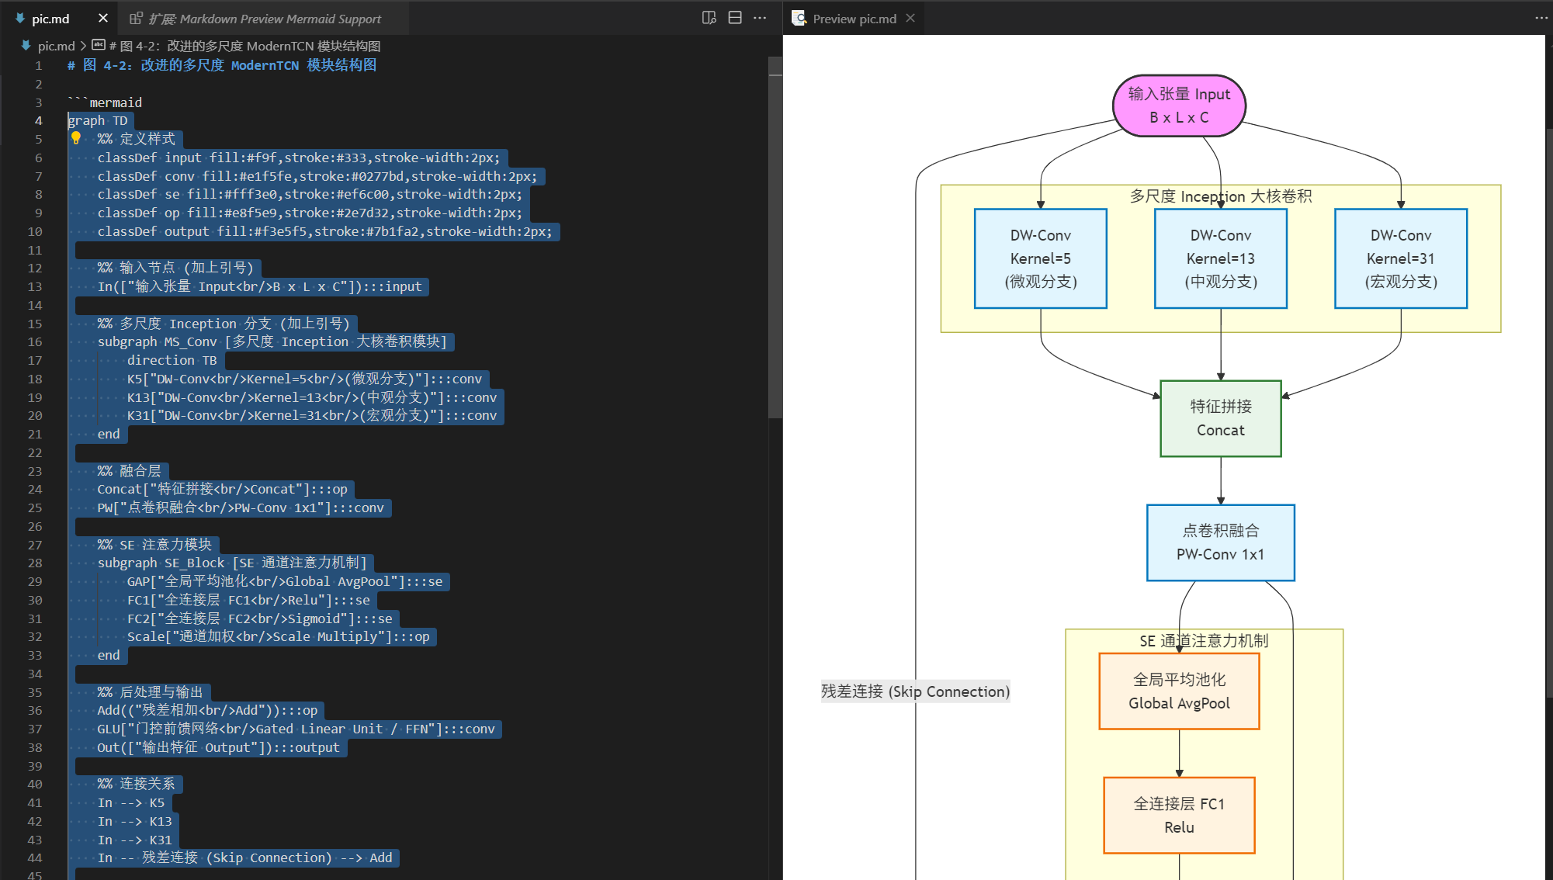Click the Preview pic.md tab icon
Screen dimensions: 1553x880
click(x=799, y=18)
